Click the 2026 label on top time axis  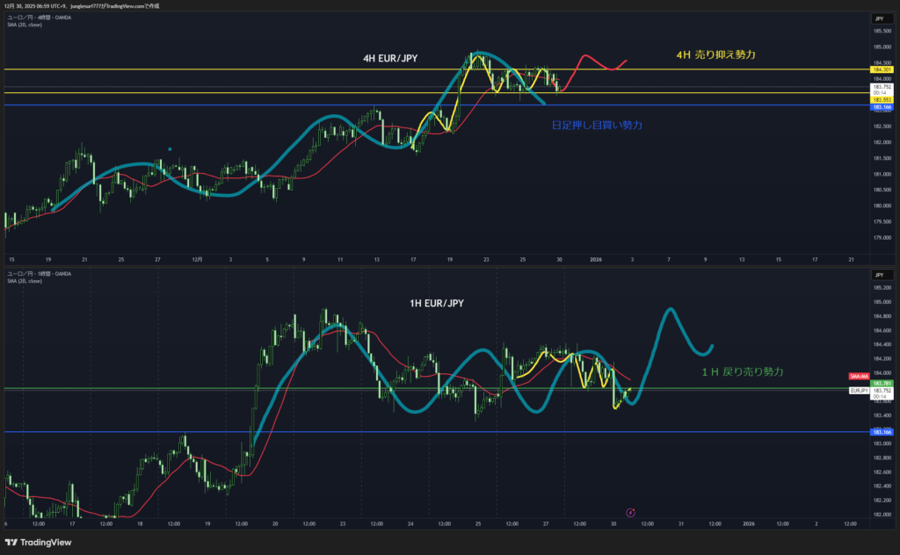(596, 259)
